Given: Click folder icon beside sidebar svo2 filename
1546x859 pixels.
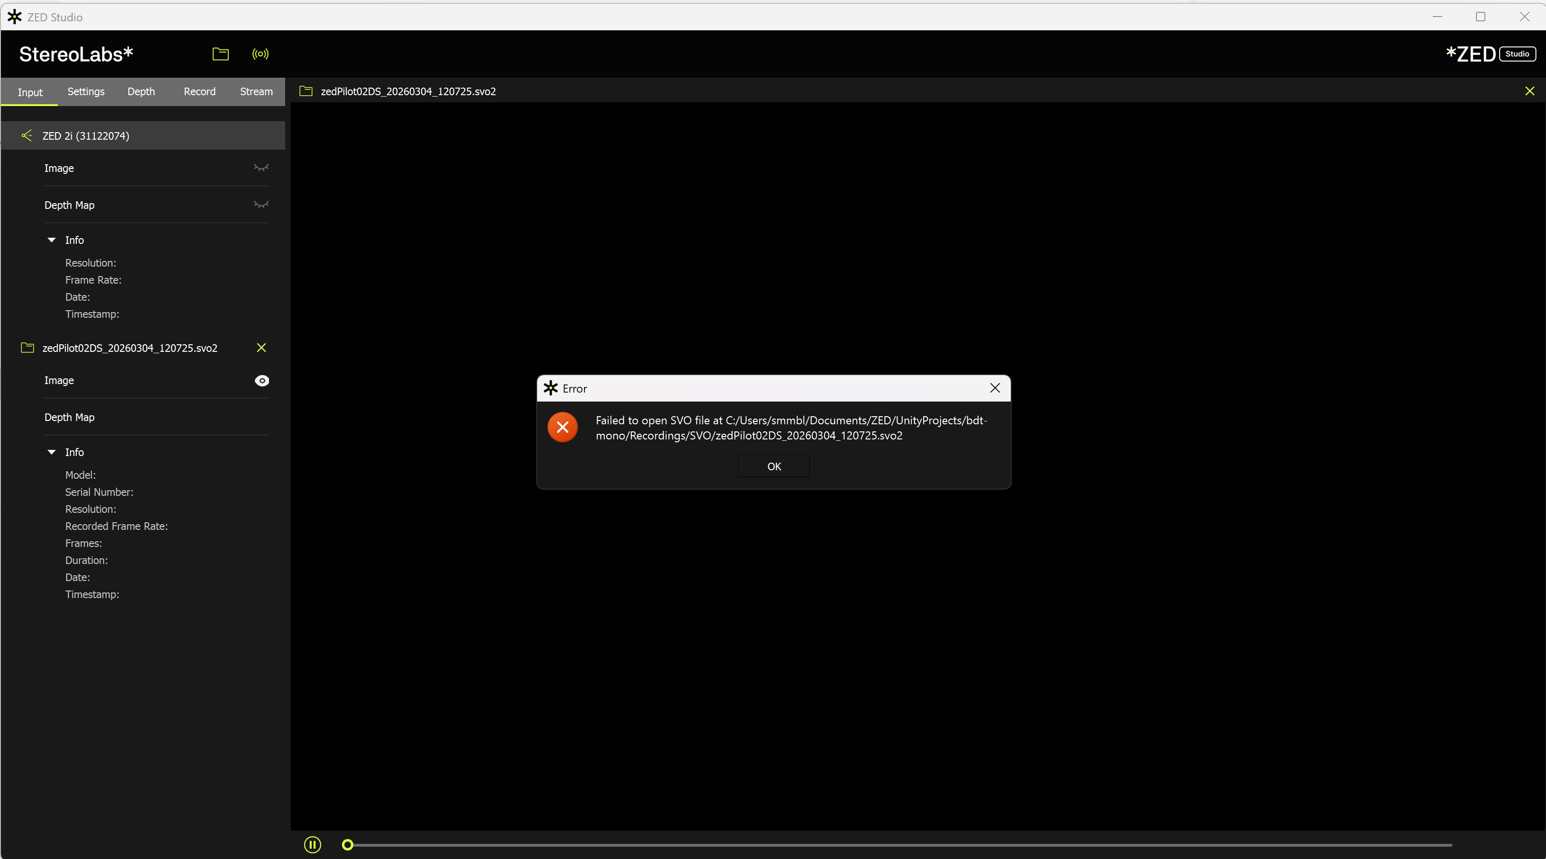Looking at the screenshot, I should pyautogui.click(x=27, y=348).
